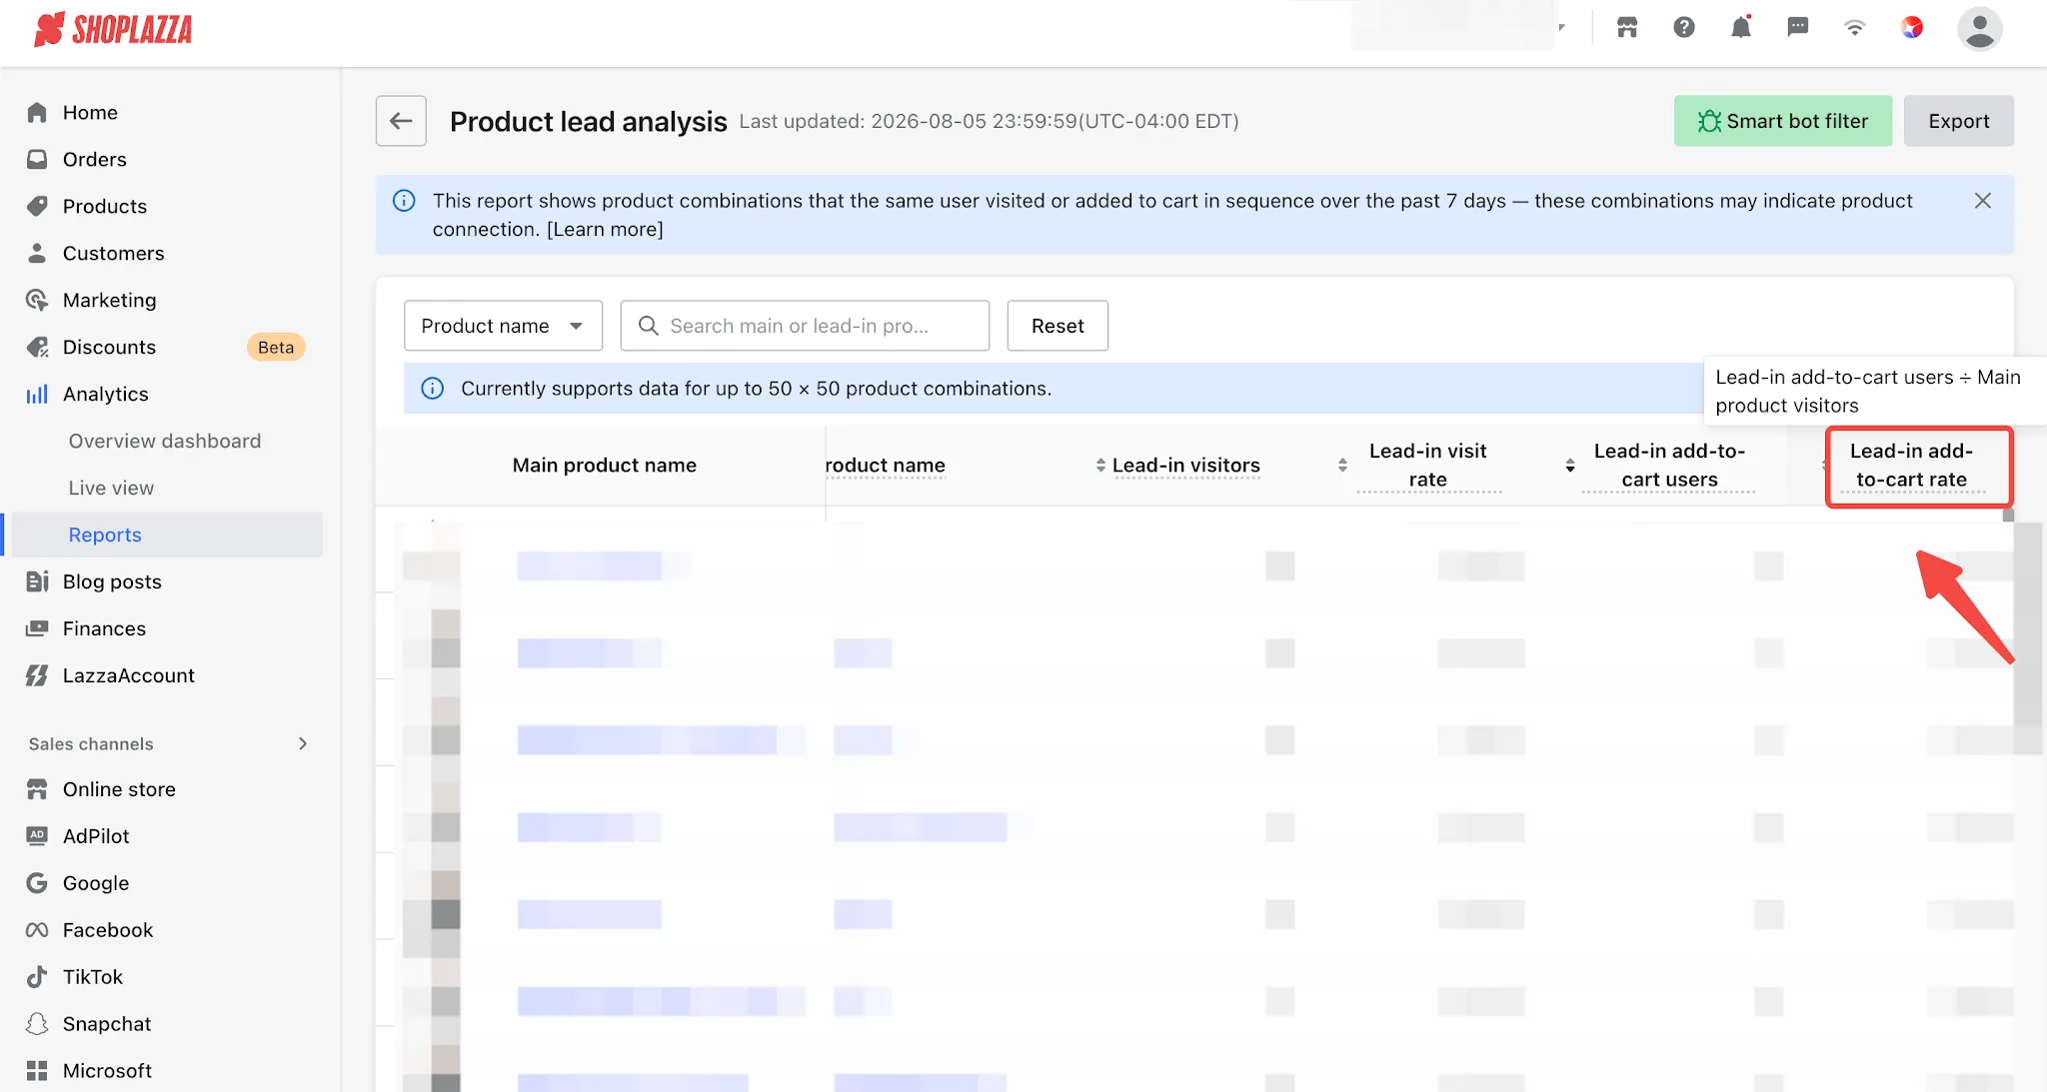Viewport: 2047px width, 1092px height.
Task: Click the Smart bot filter button
Action: coord(1783,121)
